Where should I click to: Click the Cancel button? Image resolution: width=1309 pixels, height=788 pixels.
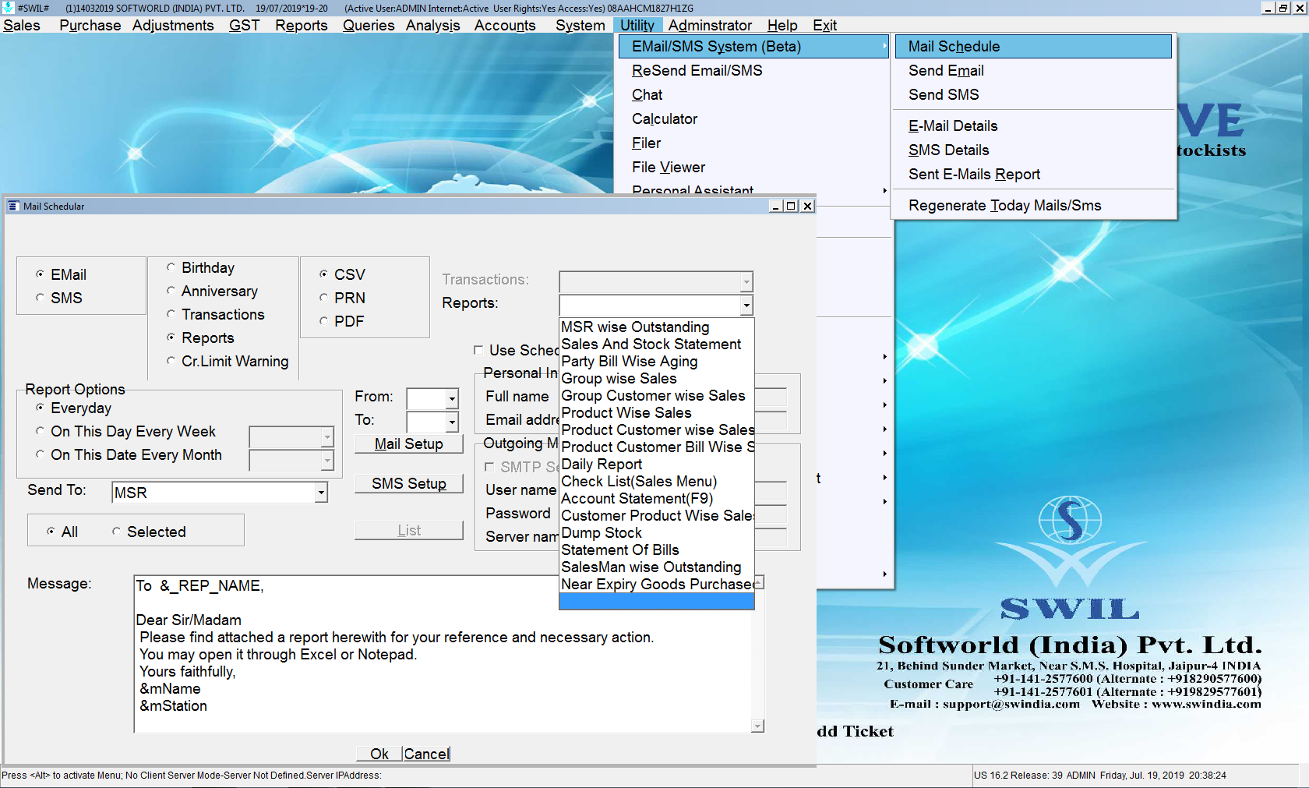click(426, 754)
